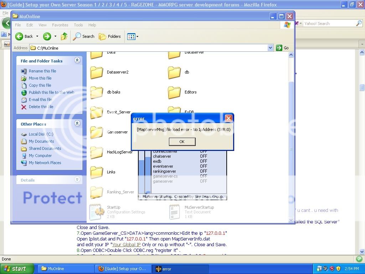Click the Back arrow in Explorer toolbar
Screen dimensions: 365x274
(x=20, y=36)
